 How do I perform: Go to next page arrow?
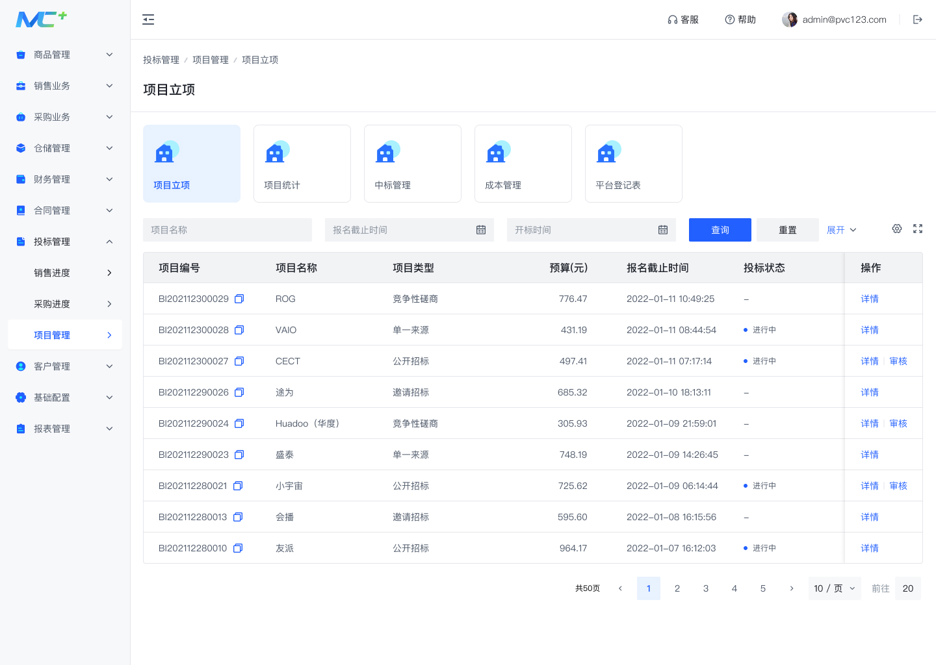[x=792, y=588]
